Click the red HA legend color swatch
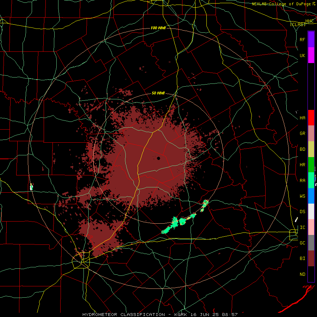This screenshot has height=317, width=317. 311,118
